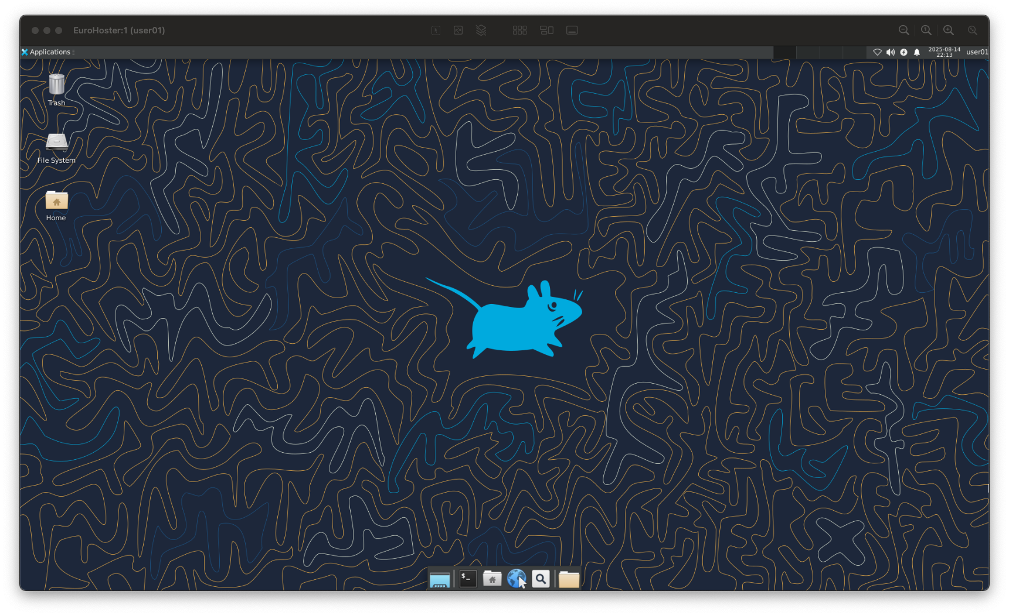The image size is (1009, 615).
Task: Click the display bar toolbar icon
Action: pyautogui.click(x=572, y=30)
